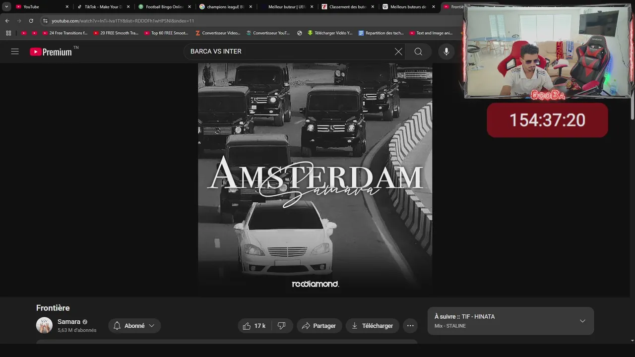Screen dimensions: 635x357
Task: Open the Samara channel name link
Action: click(x=69, y=322)
